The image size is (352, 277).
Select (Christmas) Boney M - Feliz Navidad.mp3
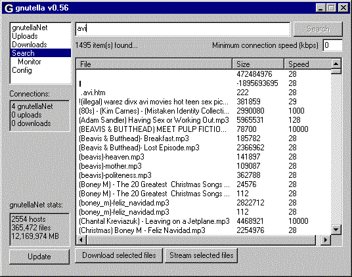(x=204, y=230)
